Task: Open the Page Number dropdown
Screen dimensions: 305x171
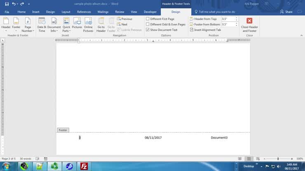Action: pyautogui.click(x=28, y=25)
